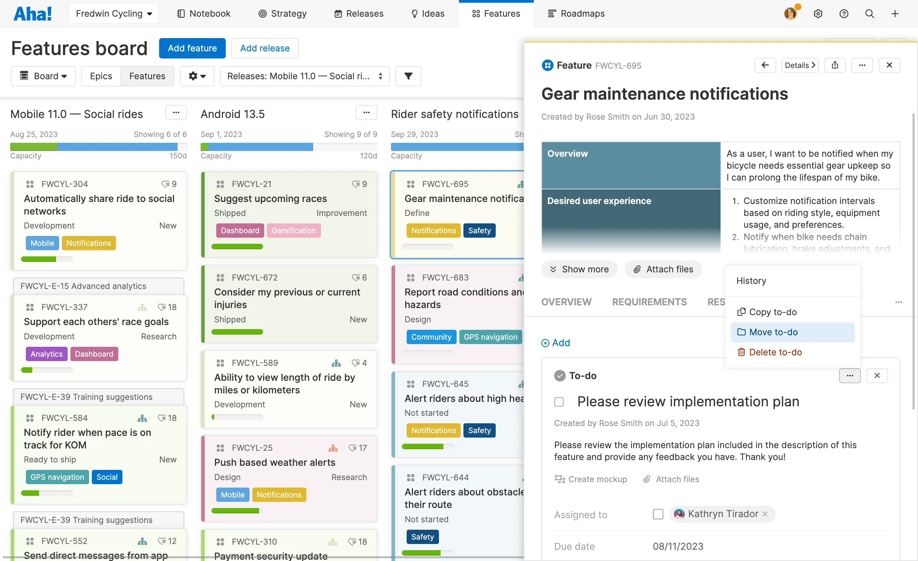Click Mobile 11.0 capacity progress bar
The height and width of the screenshot is (561, 918).
(x=98, y=147)
